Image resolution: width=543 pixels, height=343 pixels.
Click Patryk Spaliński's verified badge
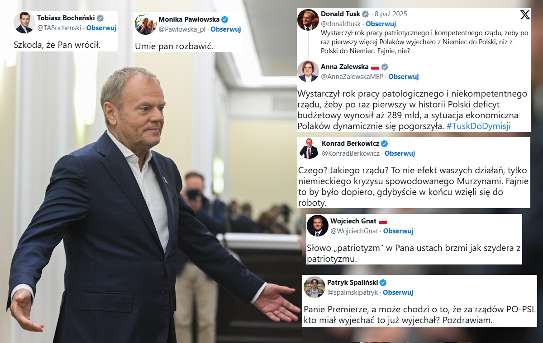[x=384, y=282]
